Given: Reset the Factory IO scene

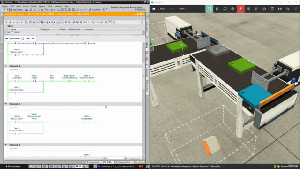Looking at the screenshot, I should click(225, 9).
